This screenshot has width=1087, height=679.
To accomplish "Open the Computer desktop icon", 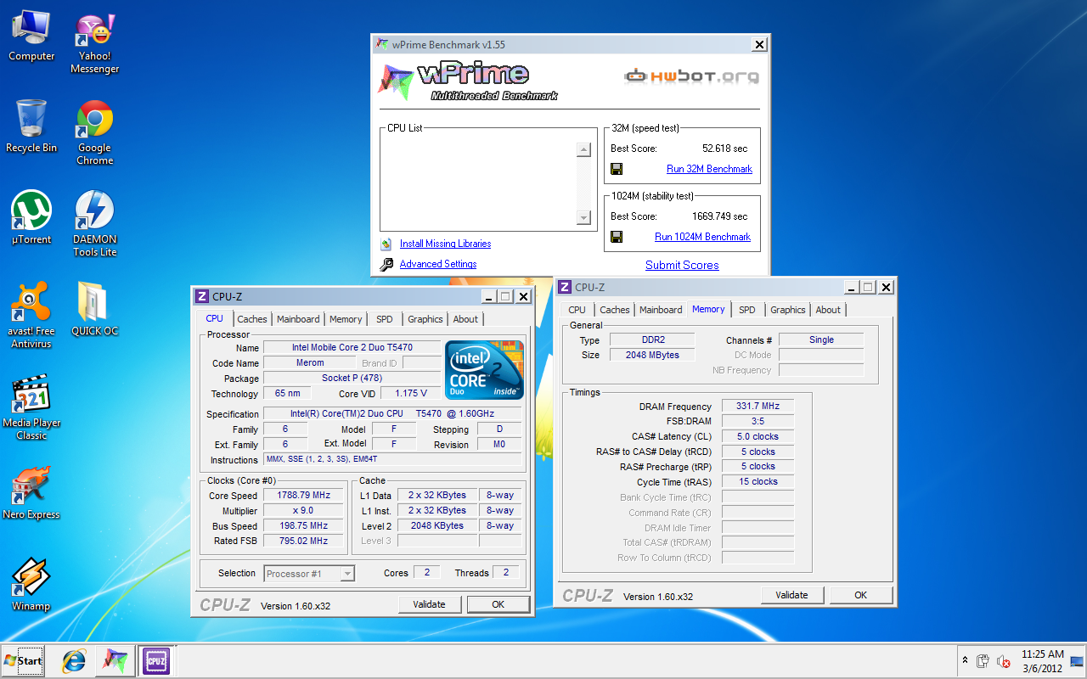I will pyautogui.click(x=31, y=36).
